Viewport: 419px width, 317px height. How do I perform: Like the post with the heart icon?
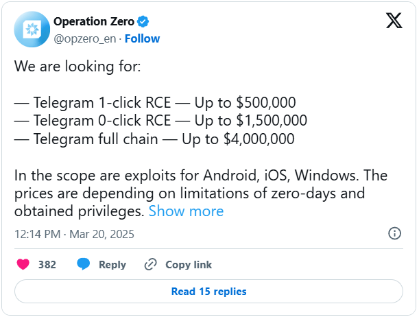[23, 264]
